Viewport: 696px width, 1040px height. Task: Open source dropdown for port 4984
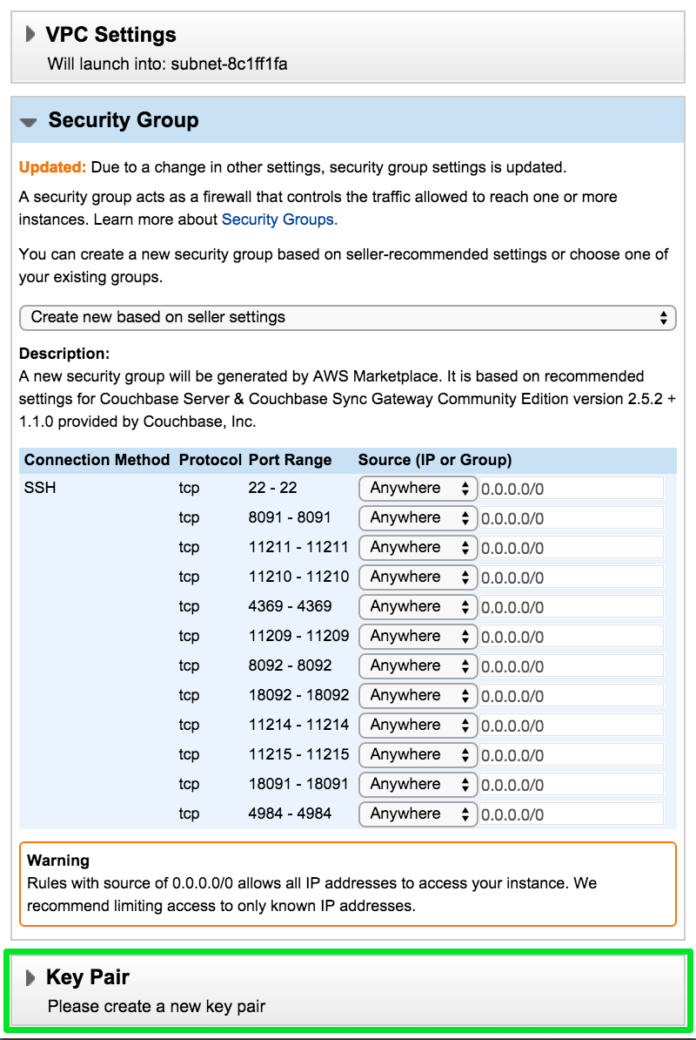(x=418, y=814)
